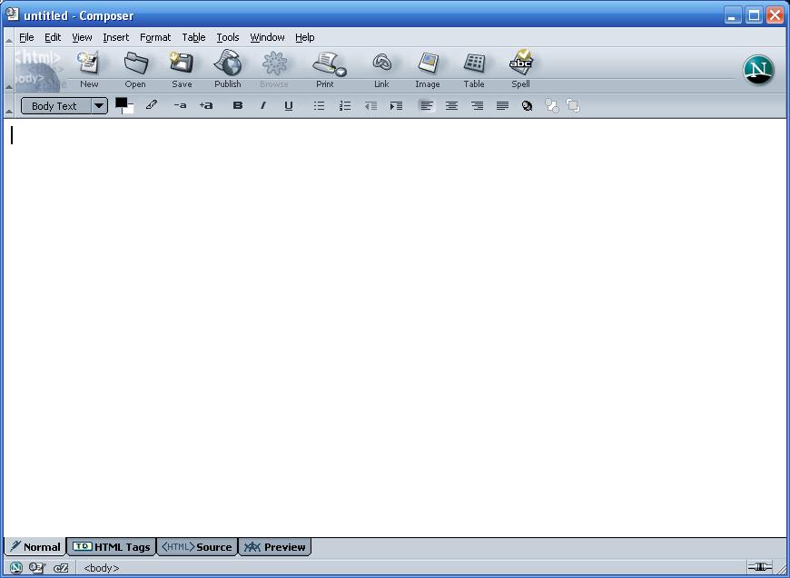
Task: Open Print options dropdown arrow
Action: point(341,73)
